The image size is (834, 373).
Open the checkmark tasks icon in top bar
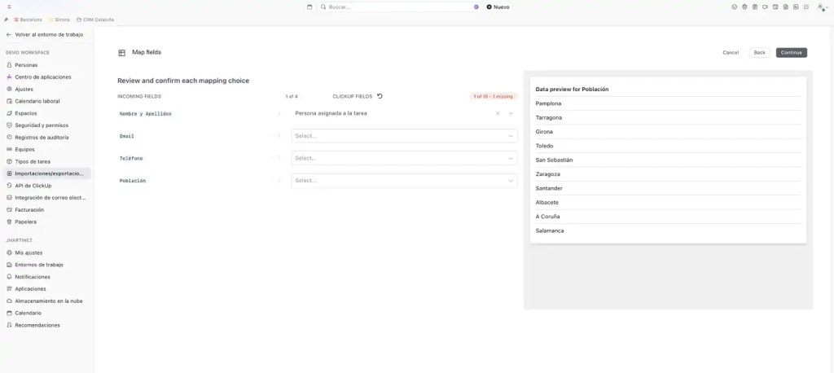click(x=735, y=7)
